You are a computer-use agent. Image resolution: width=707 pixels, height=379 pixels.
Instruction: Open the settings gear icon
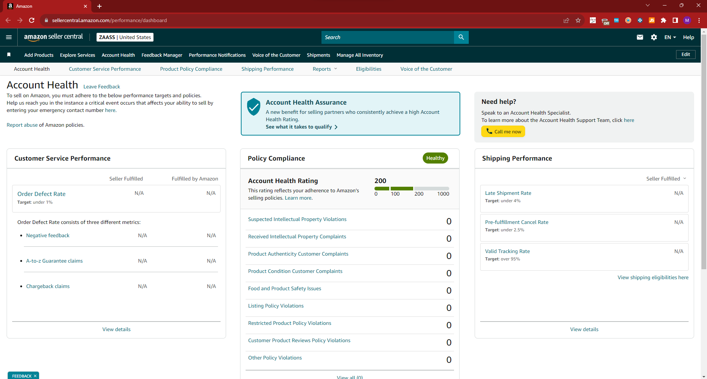654,37
